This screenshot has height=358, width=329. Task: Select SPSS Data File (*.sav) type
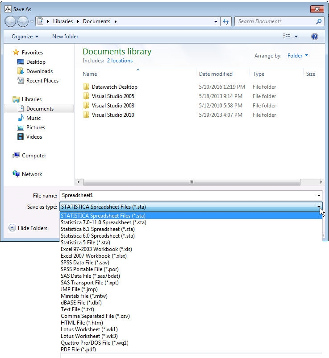(x=191, y=262)
